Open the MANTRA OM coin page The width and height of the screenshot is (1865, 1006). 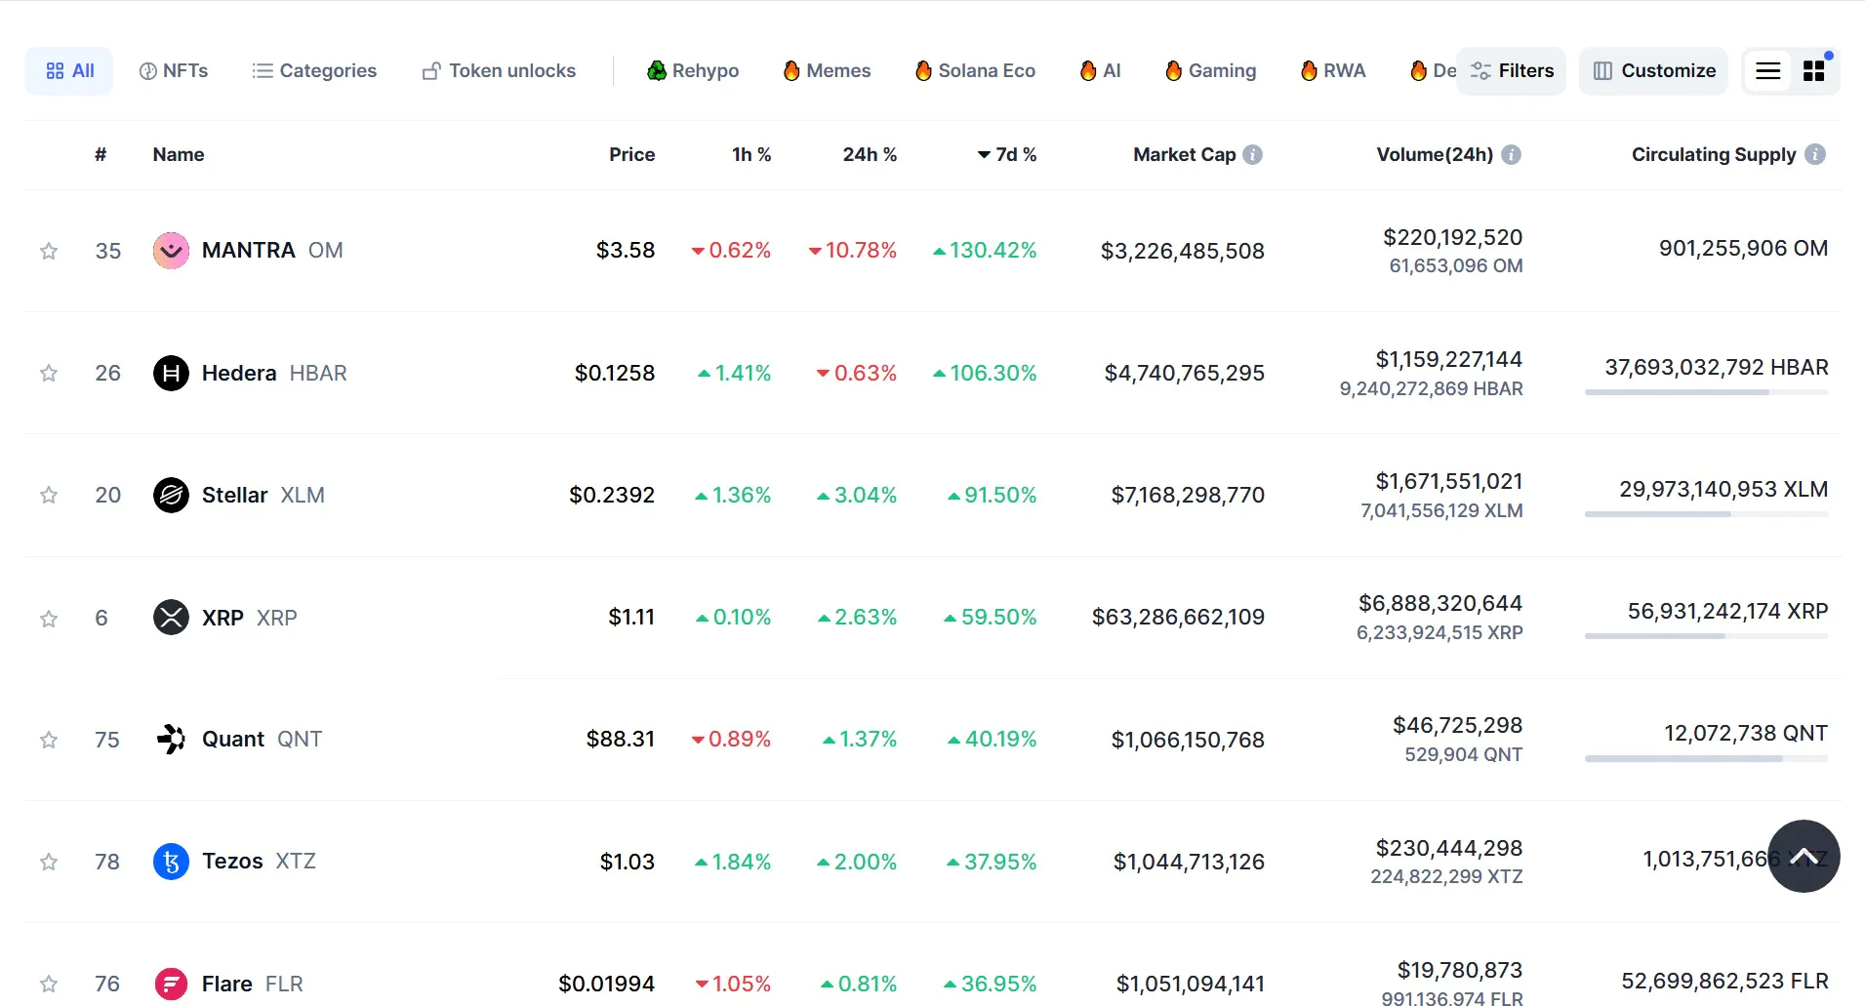(x=272, y=251)
